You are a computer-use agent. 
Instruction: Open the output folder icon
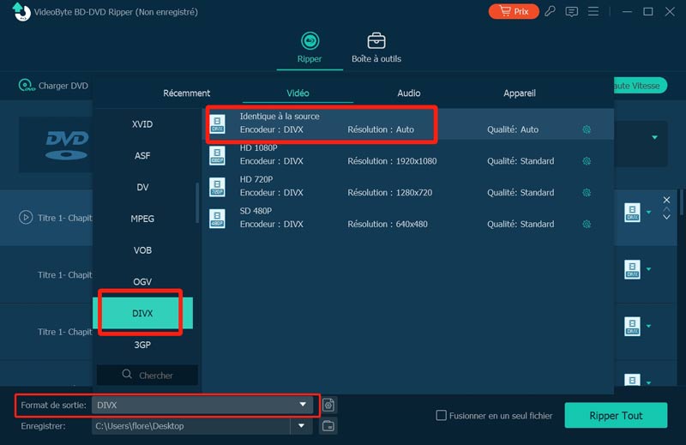pyautogui.click(x=328, y=426)
